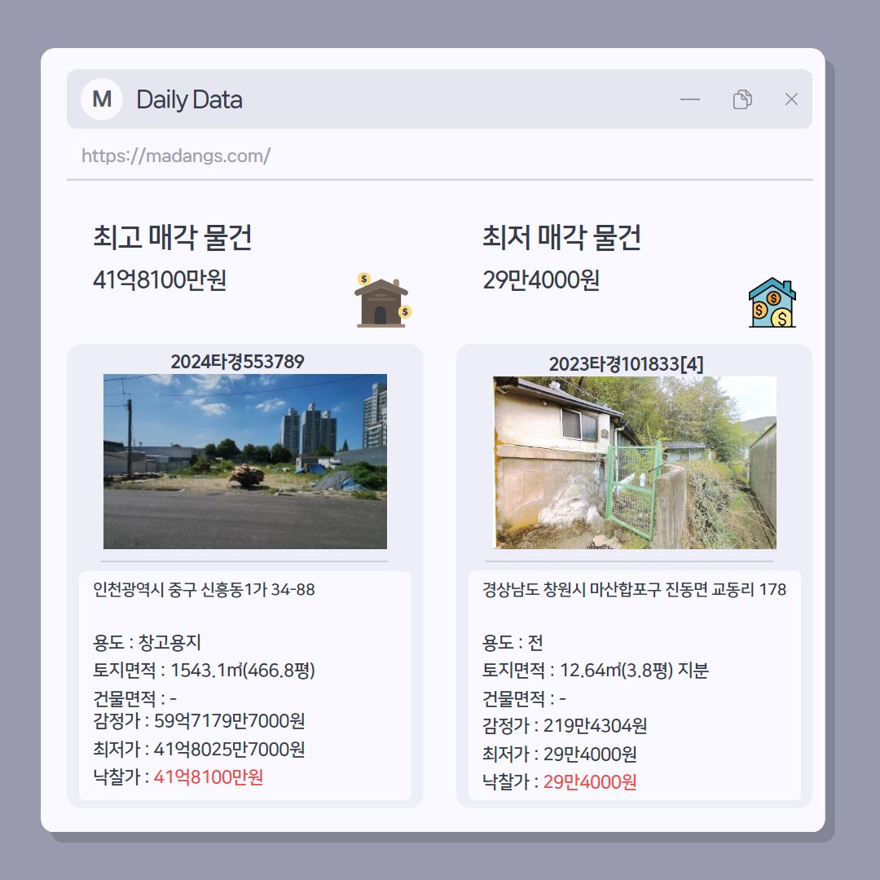This screenshot has height=880, width=880.
Task: Select case number 2023타경101833[4]
Action: (x=627, y=363)
